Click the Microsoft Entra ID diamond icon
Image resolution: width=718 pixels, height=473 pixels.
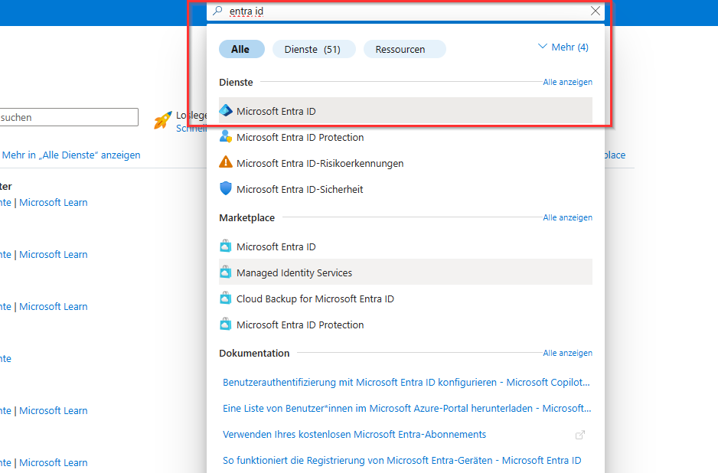click(x=226, y=111)
